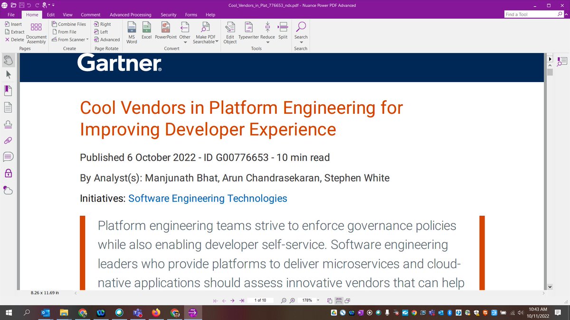
Task: Convert PDF to PowerPoint
Action: [166, 31]
